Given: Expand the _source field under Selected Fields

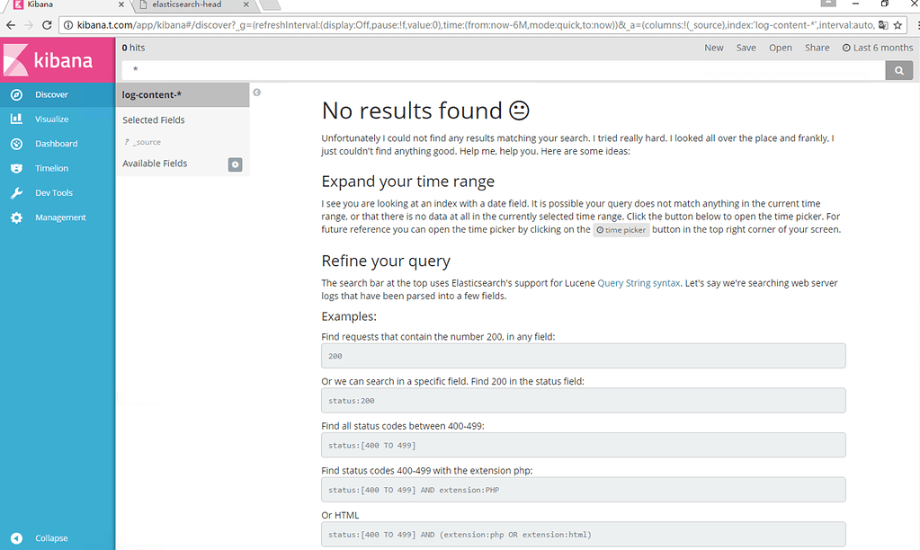Looking at the screenshot, I should (146, 141).
